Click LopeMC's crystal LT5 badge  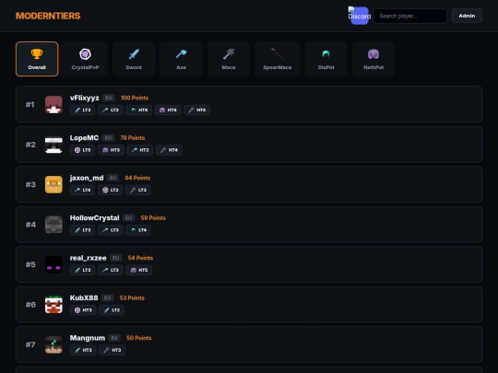tap(83, 150)
